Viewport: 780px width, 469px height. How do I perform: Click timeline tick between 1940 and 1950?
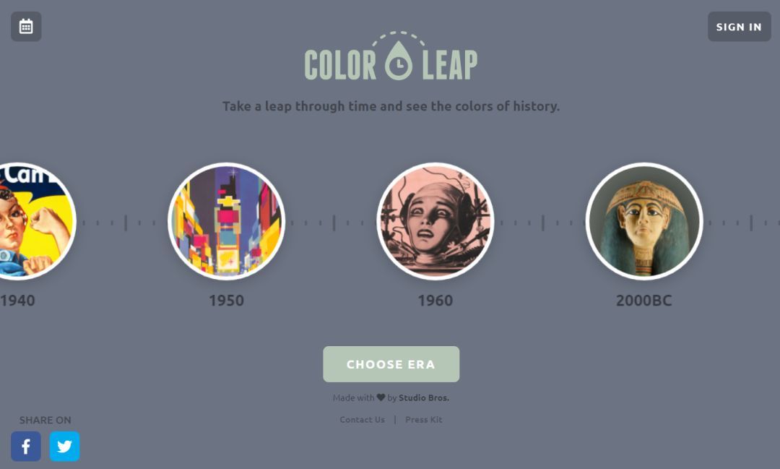pyautogui.click(x=126, y=223)
